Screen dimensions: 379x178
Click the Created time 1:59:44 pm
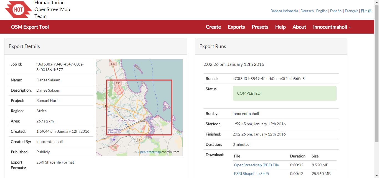(63, 131)
